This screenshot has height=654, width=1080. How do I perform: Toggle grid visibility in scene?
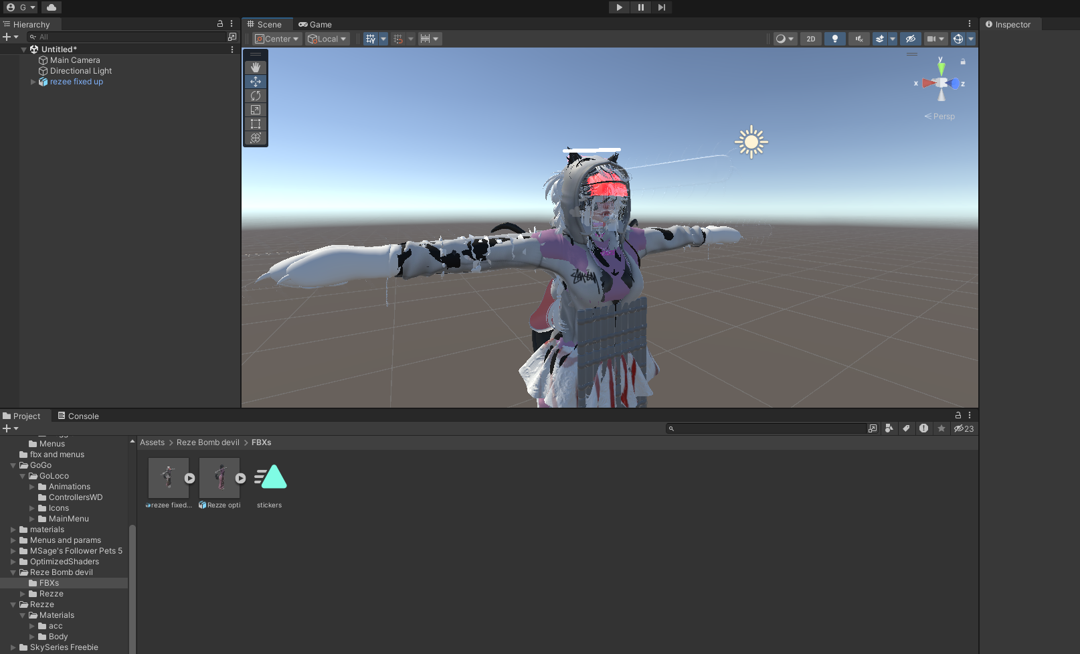(371, 39)
